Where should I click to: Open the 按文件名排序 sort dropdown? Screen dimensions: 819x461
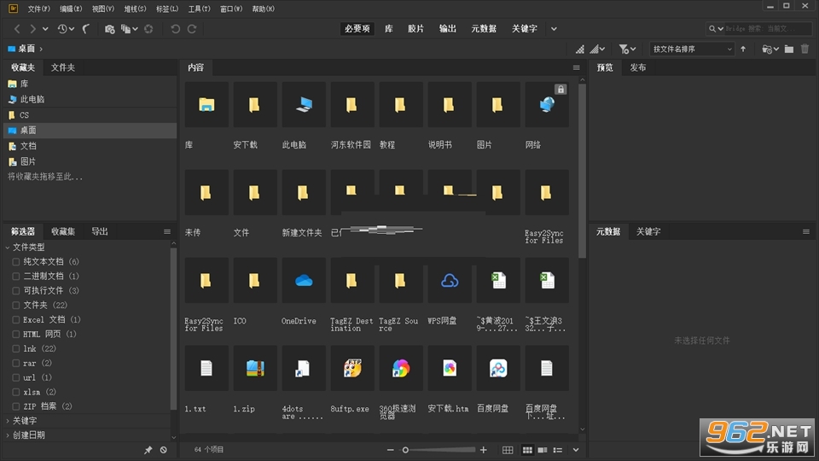click(x=692, y=50)
